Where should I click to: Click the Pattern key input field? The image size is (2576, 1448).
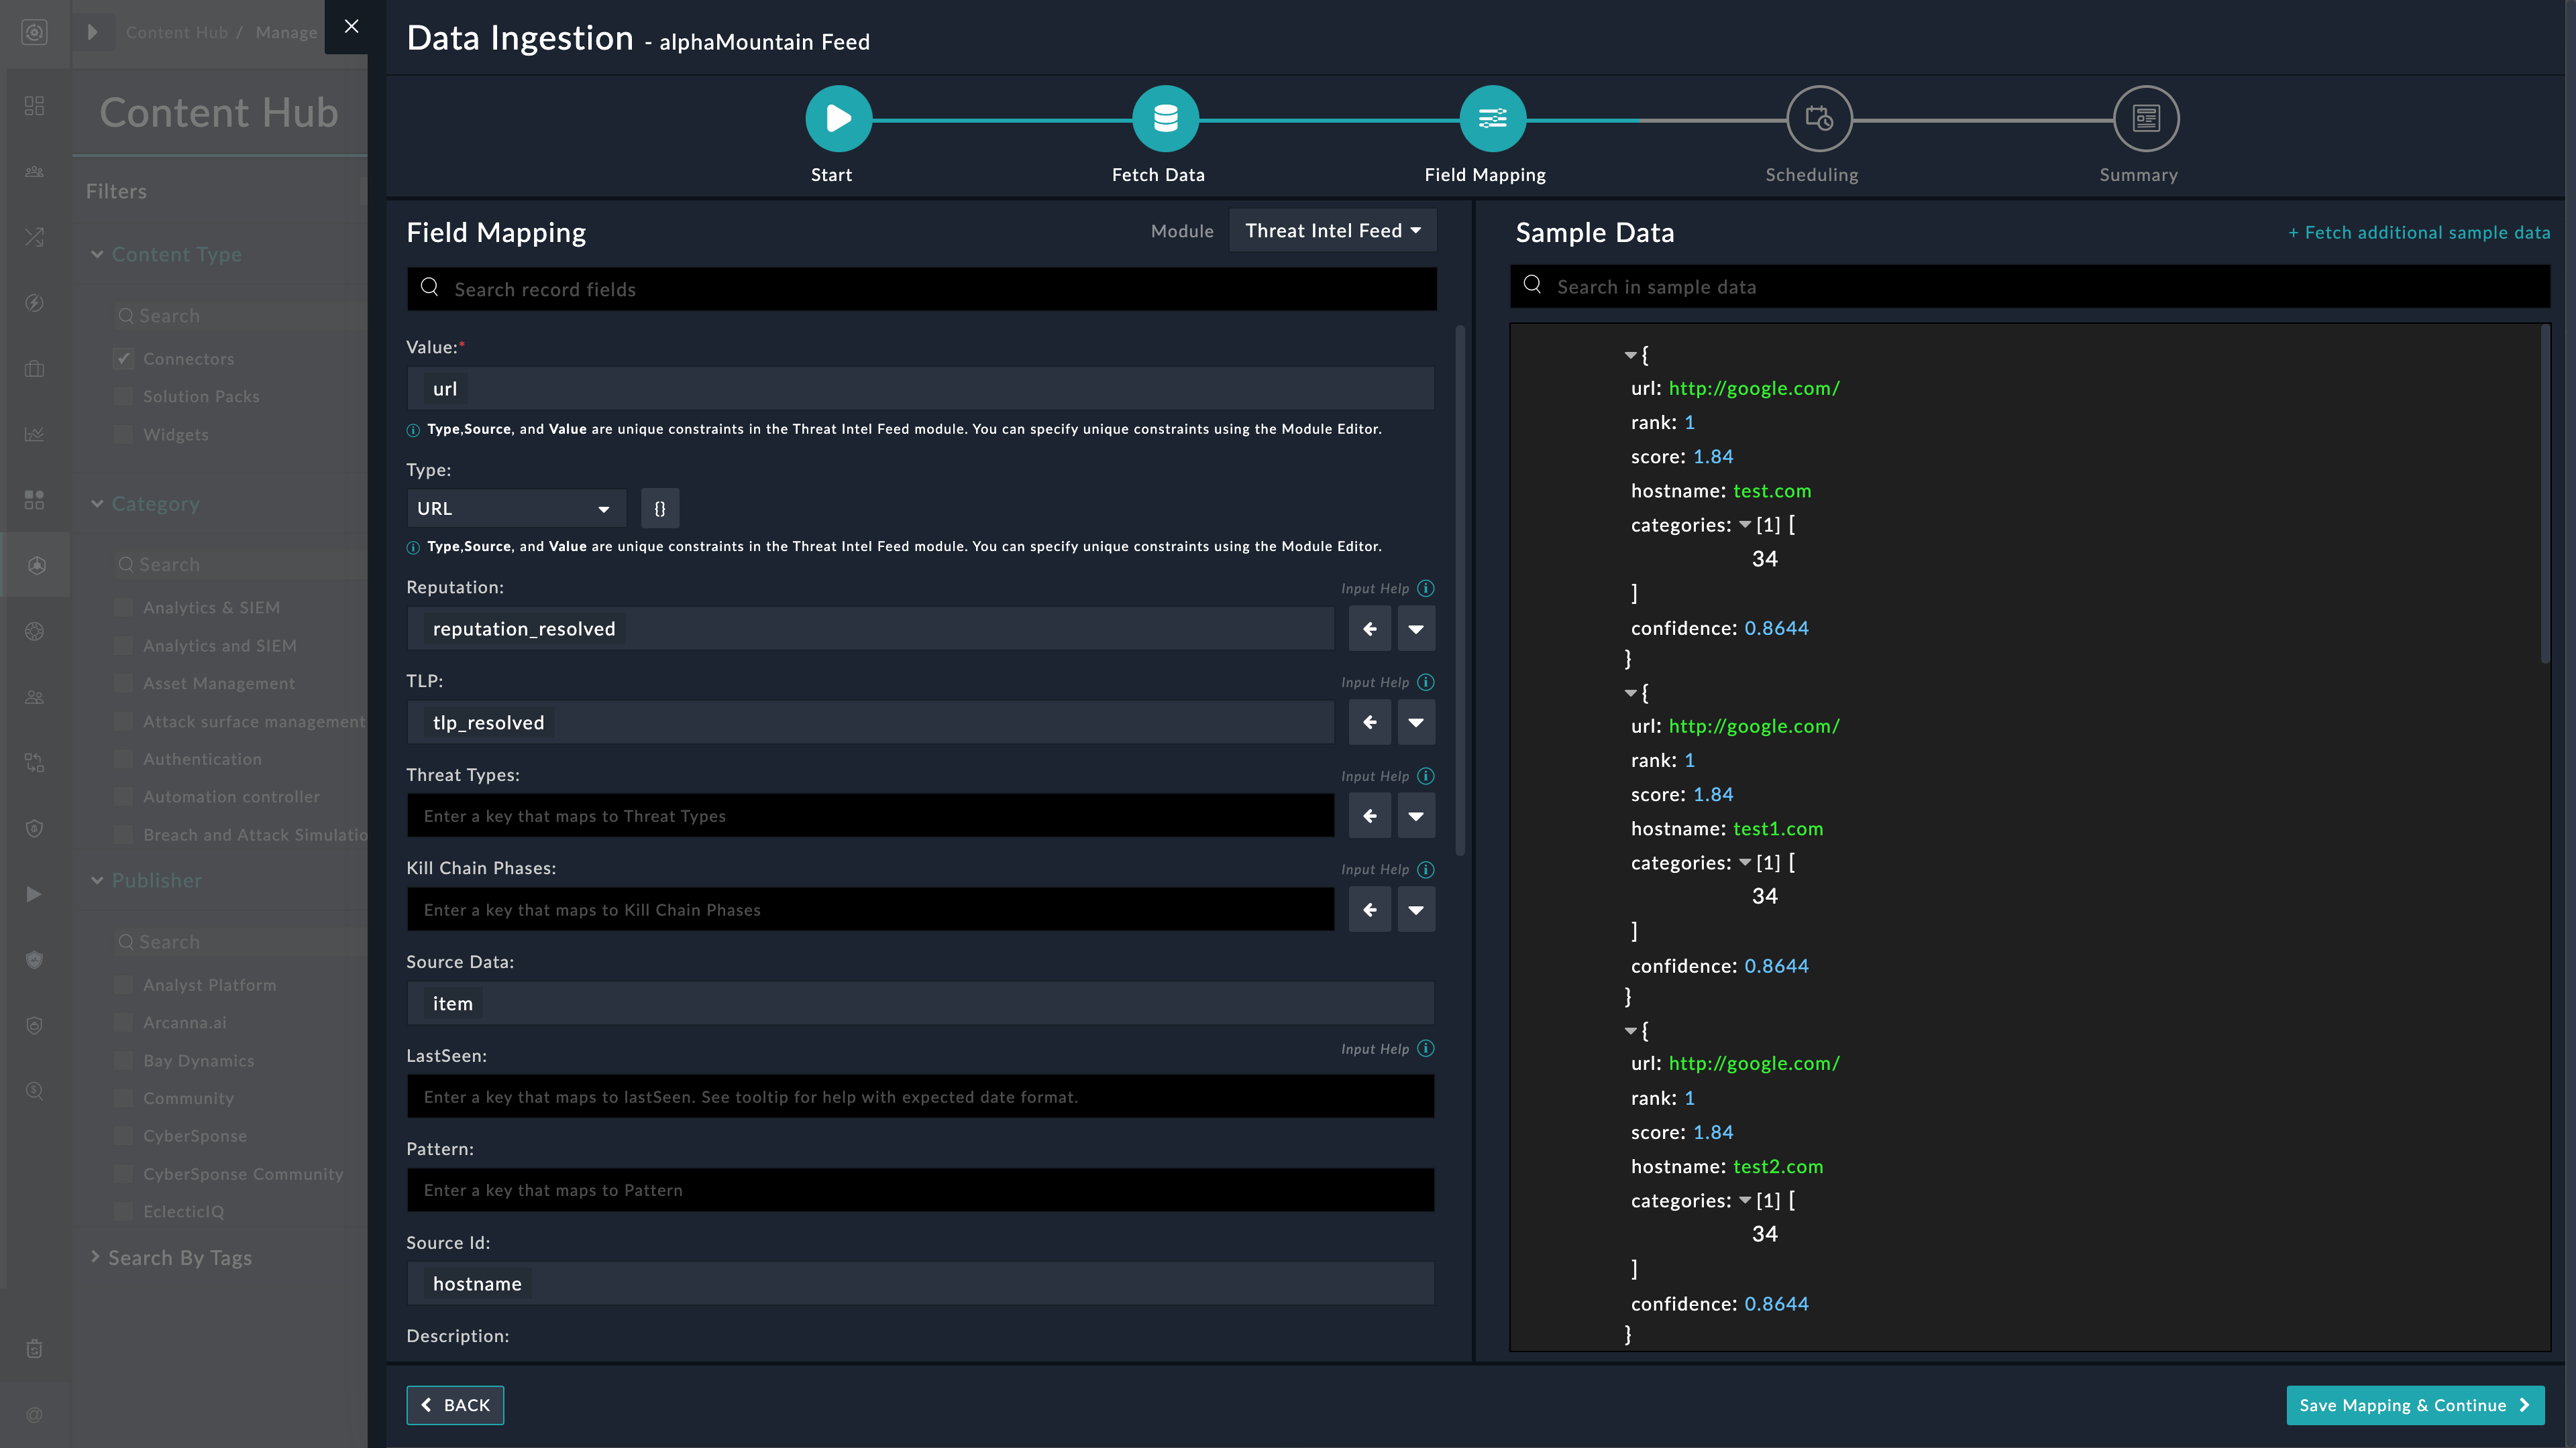(x=921, y=1190)
